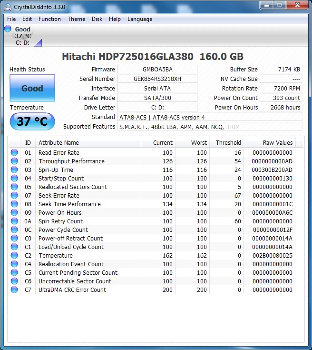The height and width of the screenshot is (350, 312).
Task: Click the ID column header
Action: coord(28,143)
